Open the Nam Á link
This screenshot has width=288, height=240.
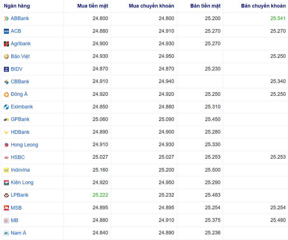pos(18,233)
